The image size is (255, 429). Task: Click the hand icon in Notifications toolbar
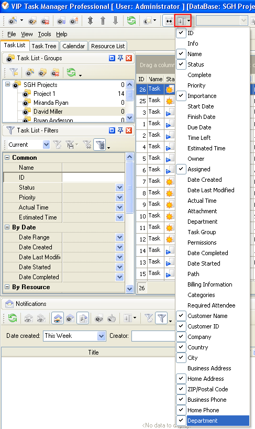point(112,318)
